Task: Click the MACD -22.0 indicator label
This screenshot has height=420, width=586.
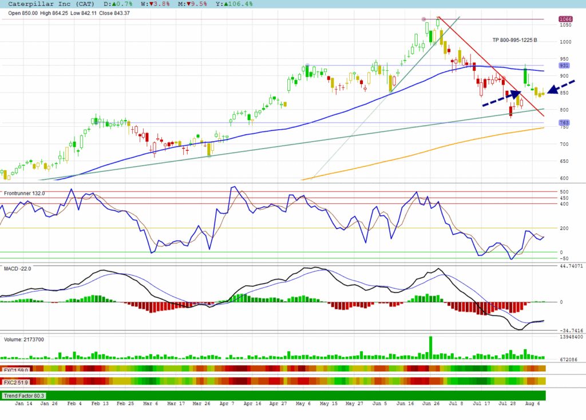Action: 18,269
